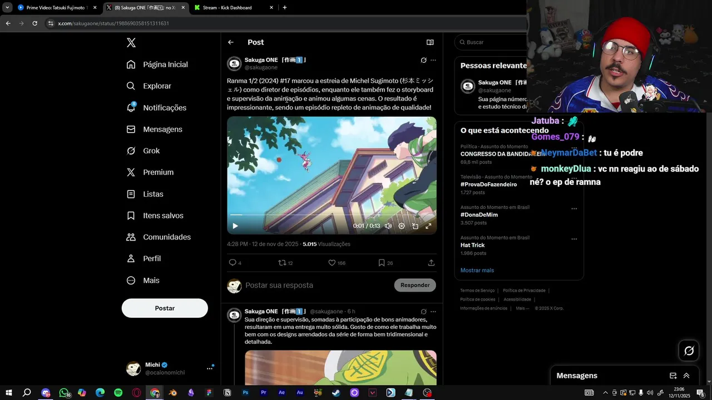The image size is (712, 400).
Task: Open the floating Grok button
Action: [689, 351]
